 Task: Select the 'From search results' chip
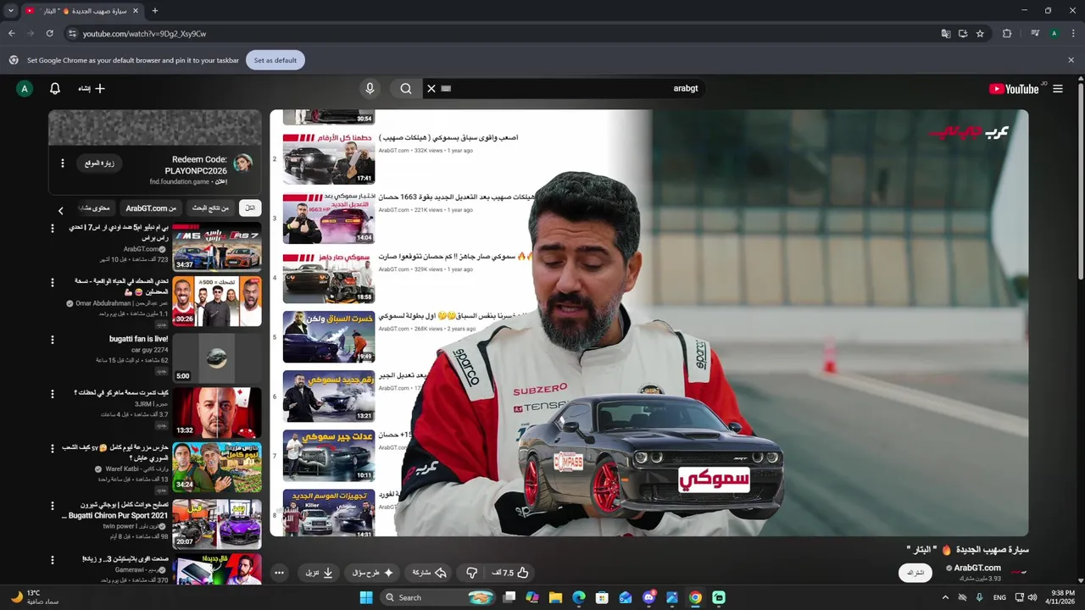click(210, 208)
